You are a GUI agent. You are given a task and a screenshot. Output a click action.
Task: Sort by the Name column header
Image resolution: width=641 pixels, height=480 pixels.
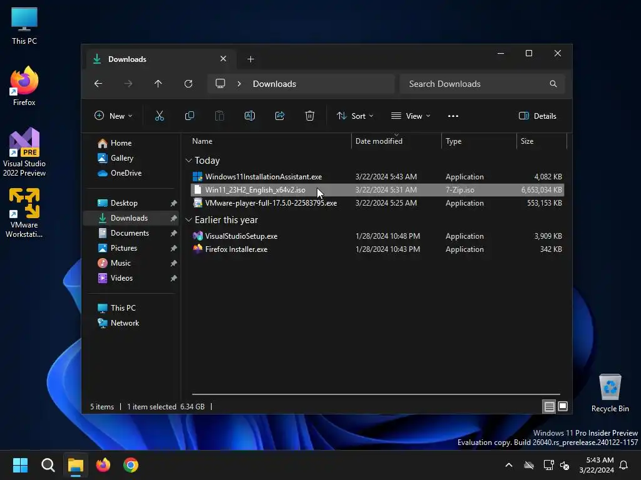(x=270, y=141)
